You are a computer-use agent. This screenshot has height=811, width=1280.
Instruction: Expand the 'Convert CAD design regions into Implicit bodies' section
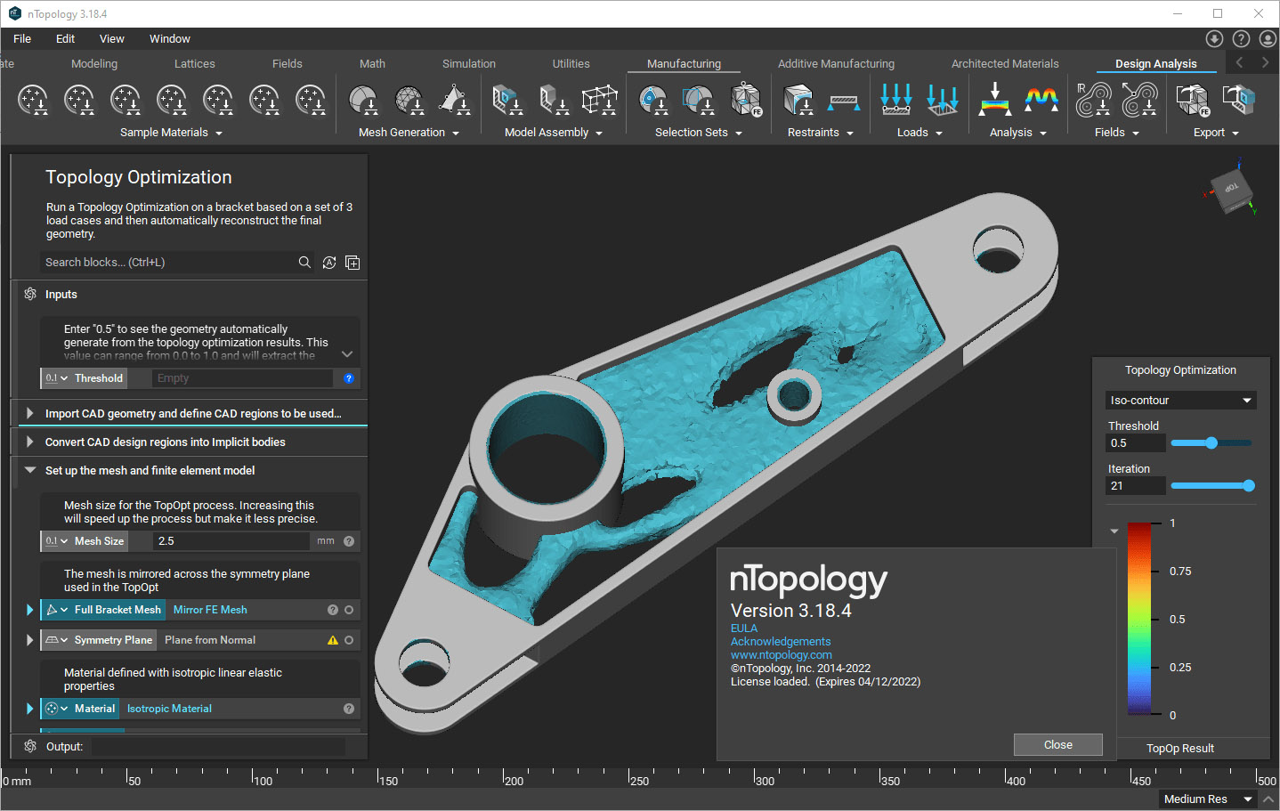point(28,442)
